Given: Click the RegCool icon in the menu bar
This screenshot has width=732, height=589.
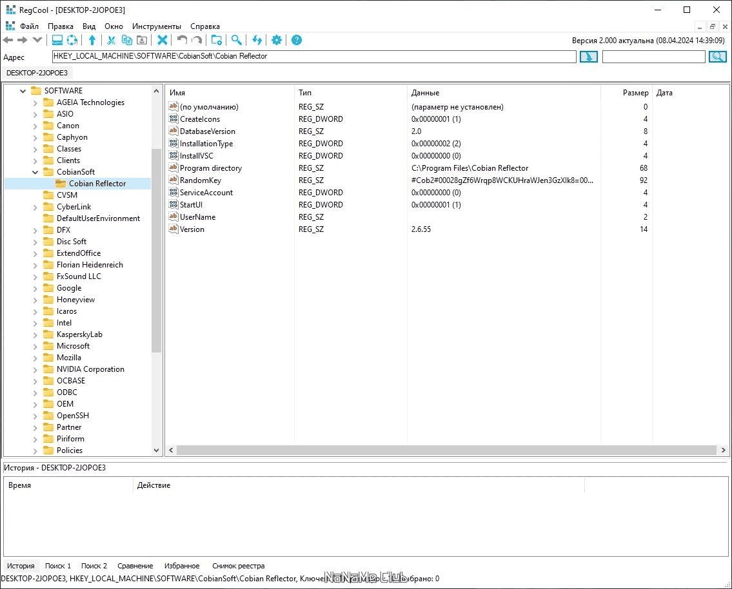Looking at the screenshot, I should pyautogui.click(x=10, y=26).
